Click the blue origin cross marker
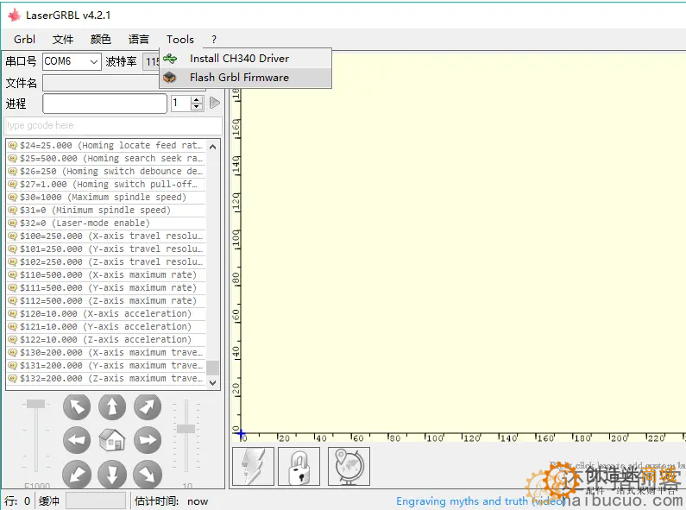The height and width of the screenshot is (510, 686). (x=241, y=434)
